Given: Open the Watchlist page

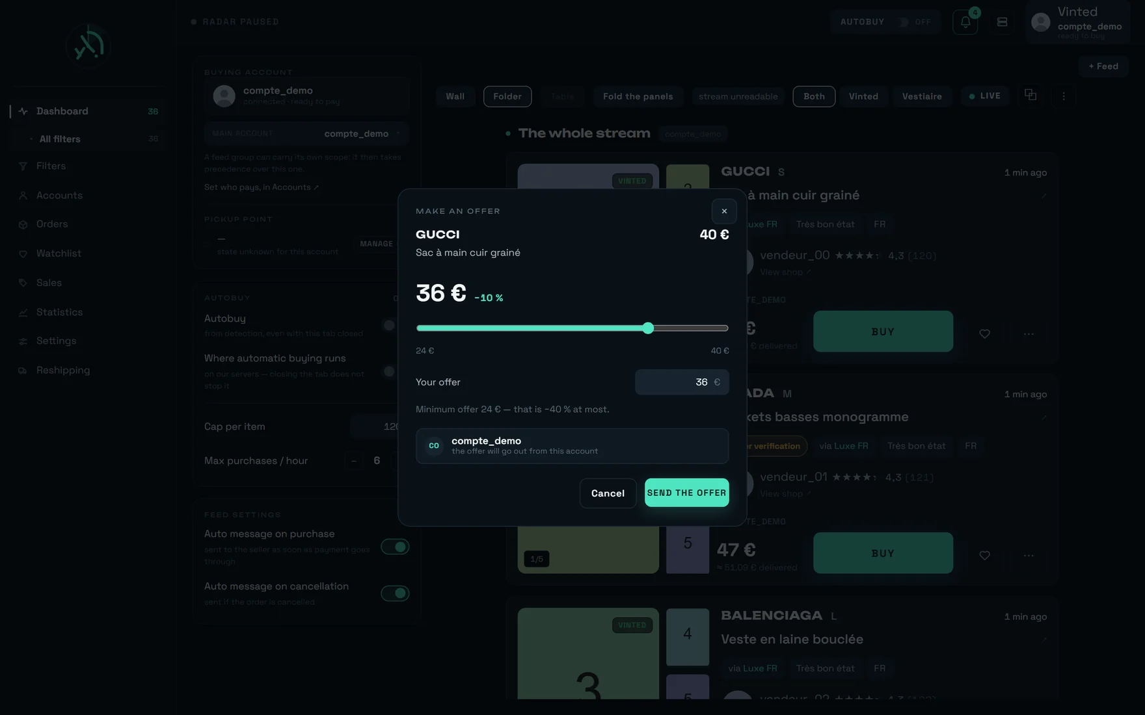Looking at the screenshot, I should (x=88, y=253).
